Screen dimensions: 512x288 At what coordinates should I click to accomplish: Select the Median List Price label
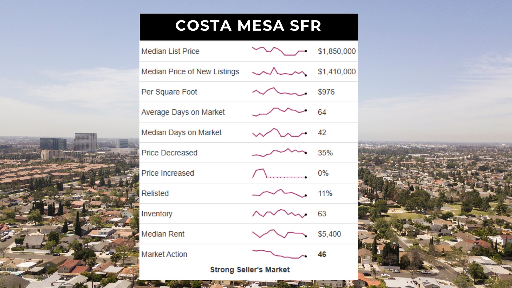[170, 51]
